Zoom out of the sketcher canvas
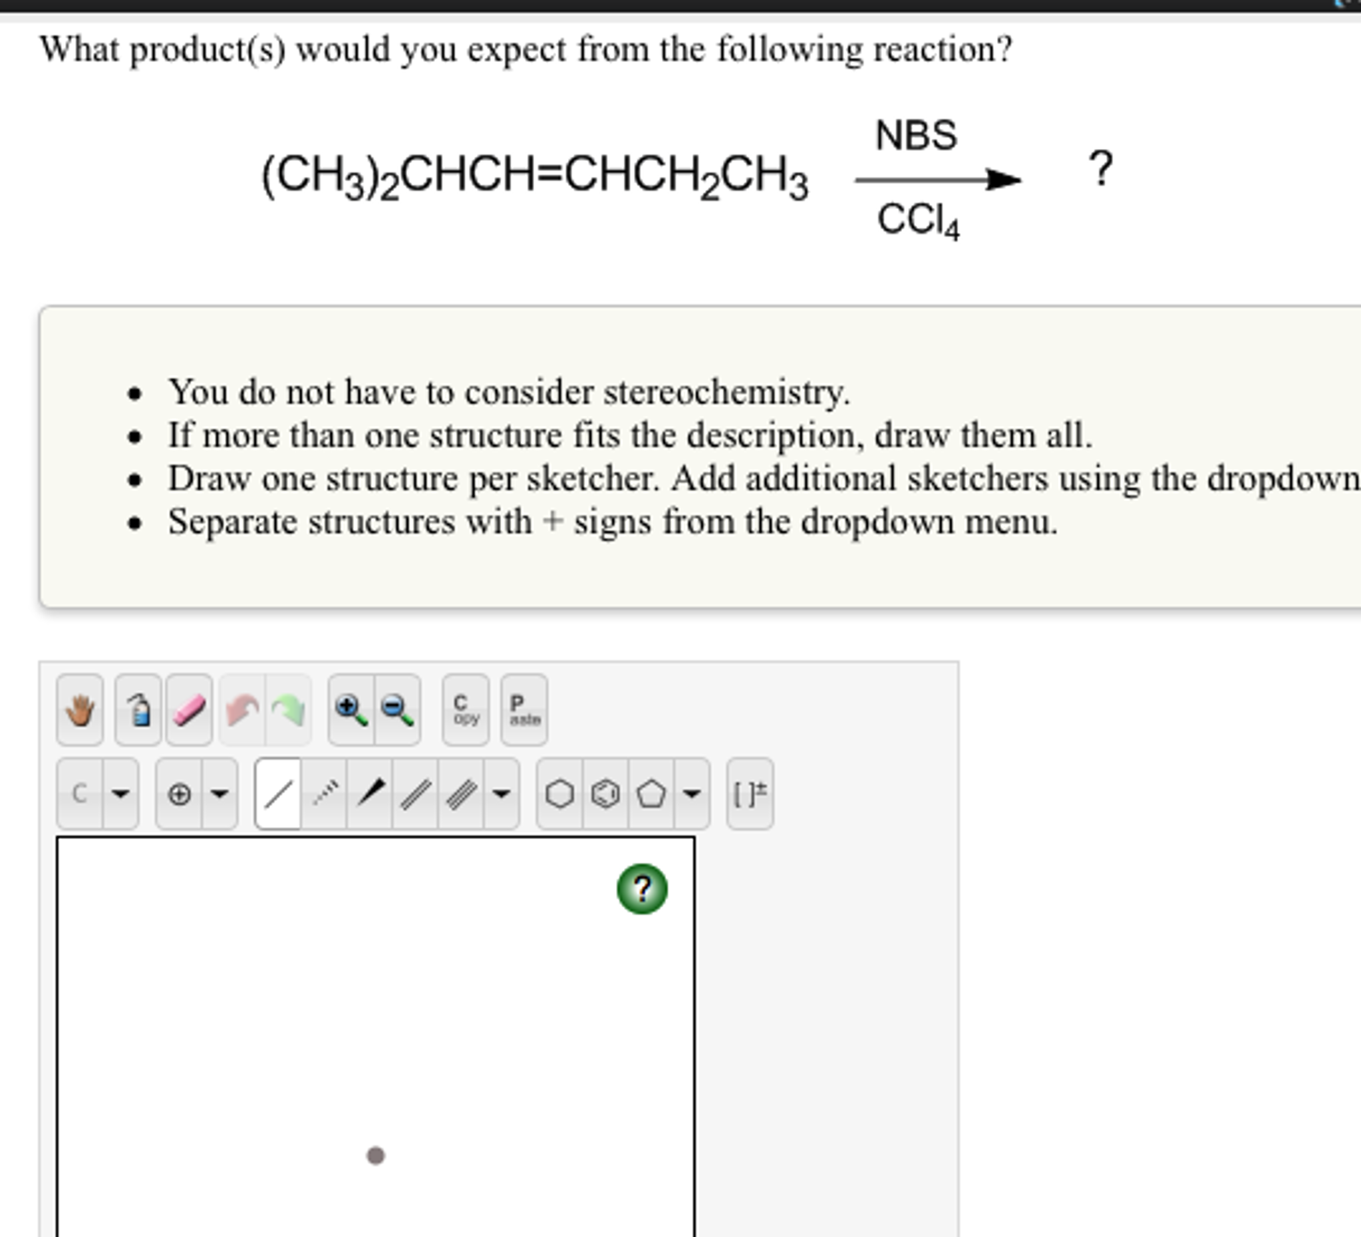This screenshot has width=1361, height=1237. [x=394, y=709]
